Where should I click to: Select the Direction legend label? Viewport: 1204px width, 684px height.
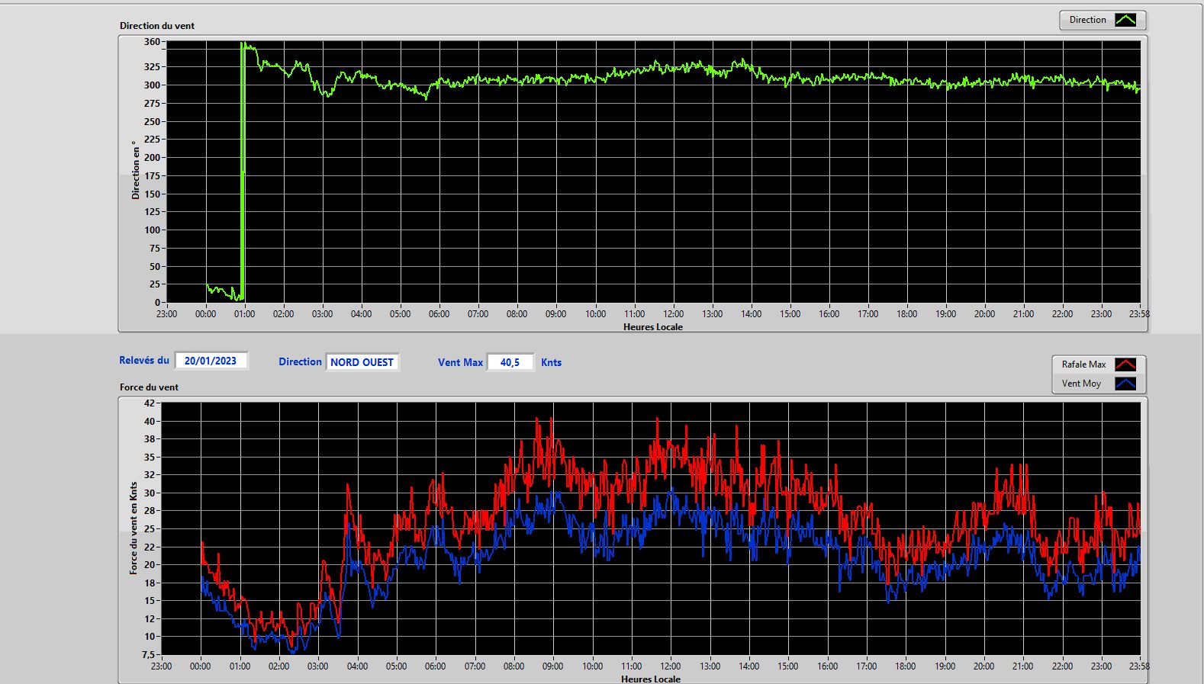coord(1087,20)
